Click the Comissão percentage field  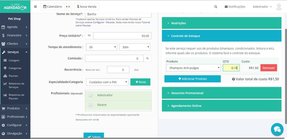point(114,58)
